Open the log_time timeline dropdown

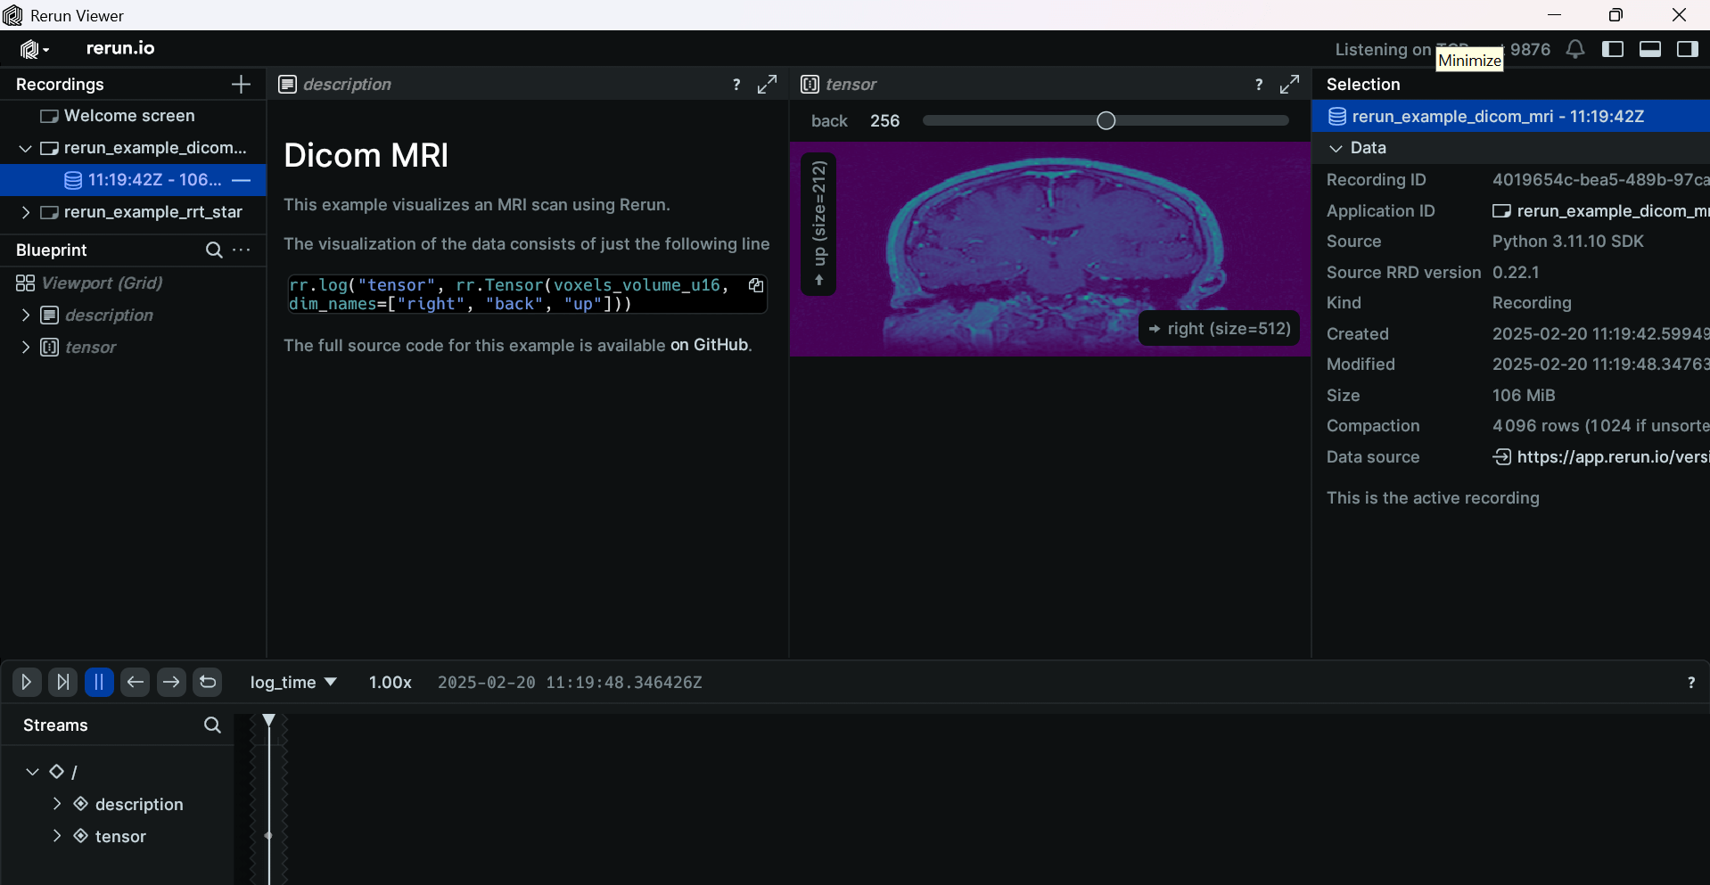(292, 682)
